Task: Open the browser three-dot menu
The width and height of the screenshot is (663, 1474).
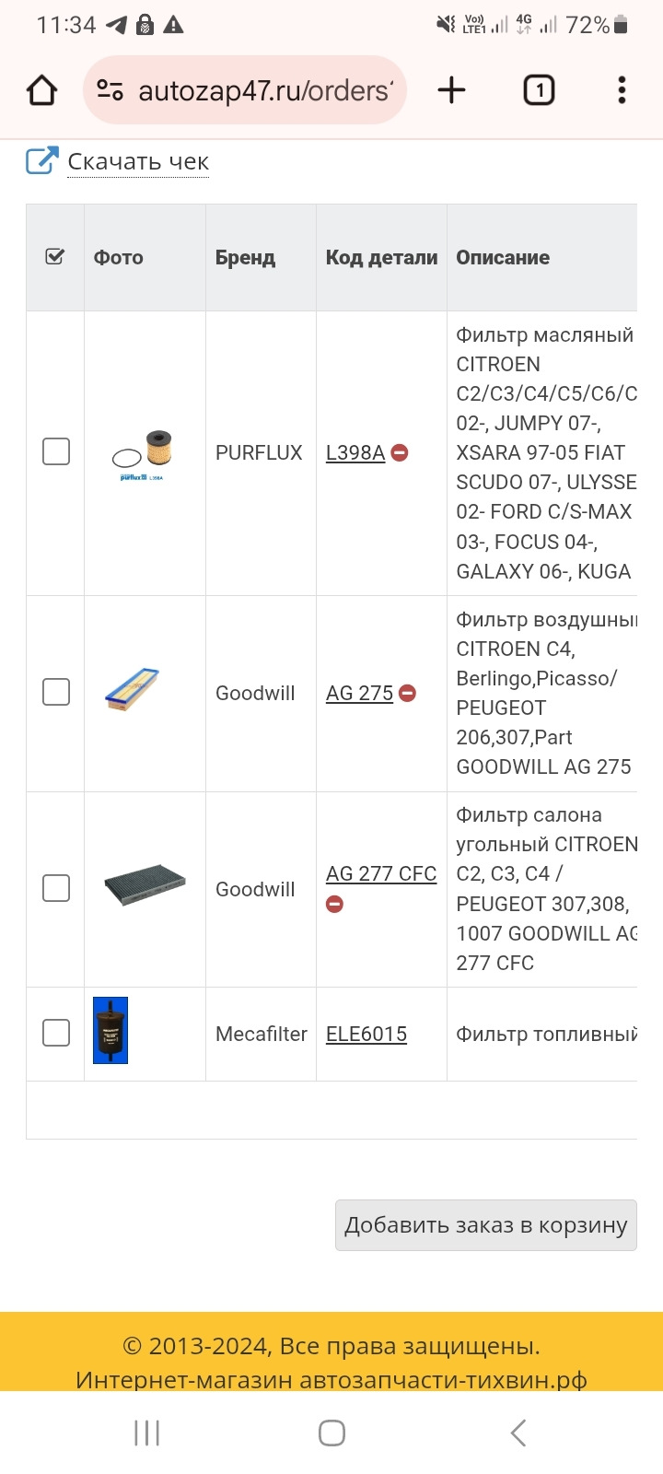Action: coord(622,90)
